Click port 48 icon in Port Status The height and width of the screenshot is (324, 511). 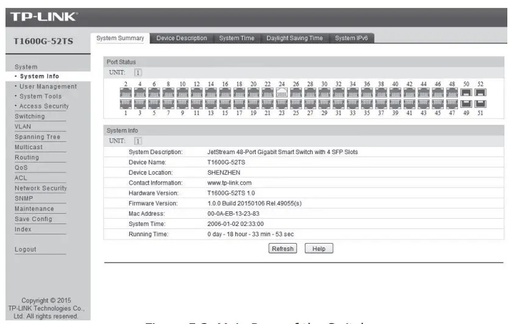click(452, 93)
